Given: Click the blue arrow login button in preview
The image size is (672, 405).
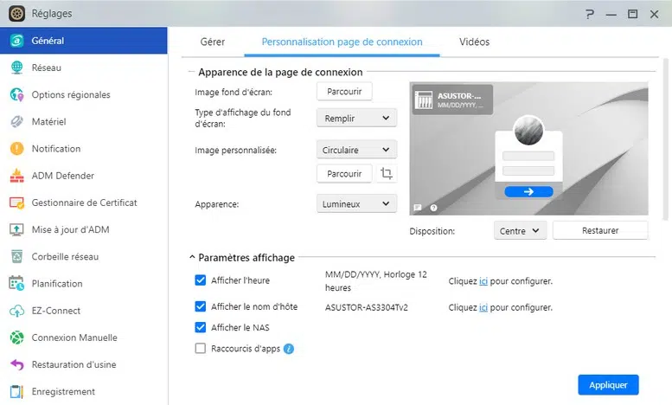Looking at the screenshot, I should pyautogui.click(x=528, y=192).
